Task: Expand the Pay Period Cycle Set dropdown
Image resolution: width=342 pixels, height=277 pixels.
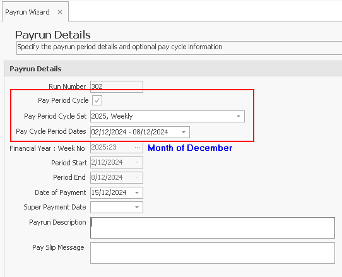Action: click(239, 116)
